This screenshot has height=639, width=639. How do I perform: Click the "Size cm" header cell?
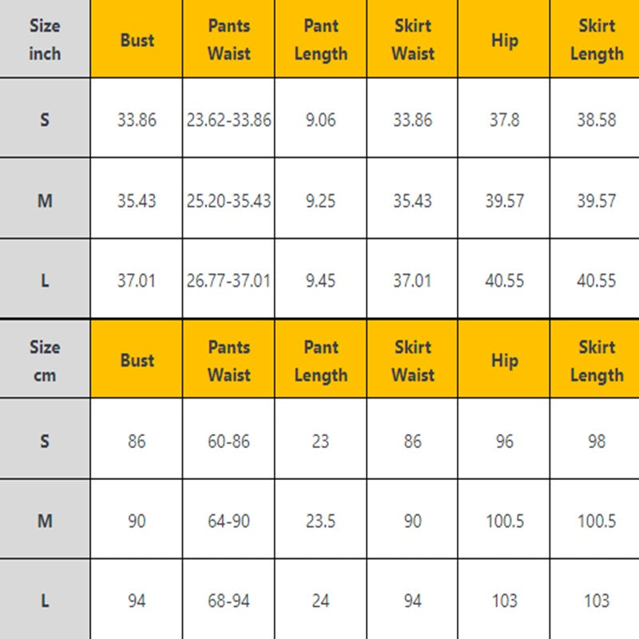pyautogui.click(x=45, y=360)
